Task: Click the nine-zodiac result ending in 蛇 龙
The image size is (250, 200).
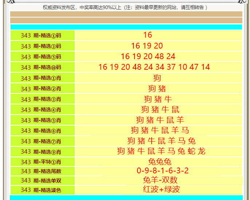Action: point(161,151)
